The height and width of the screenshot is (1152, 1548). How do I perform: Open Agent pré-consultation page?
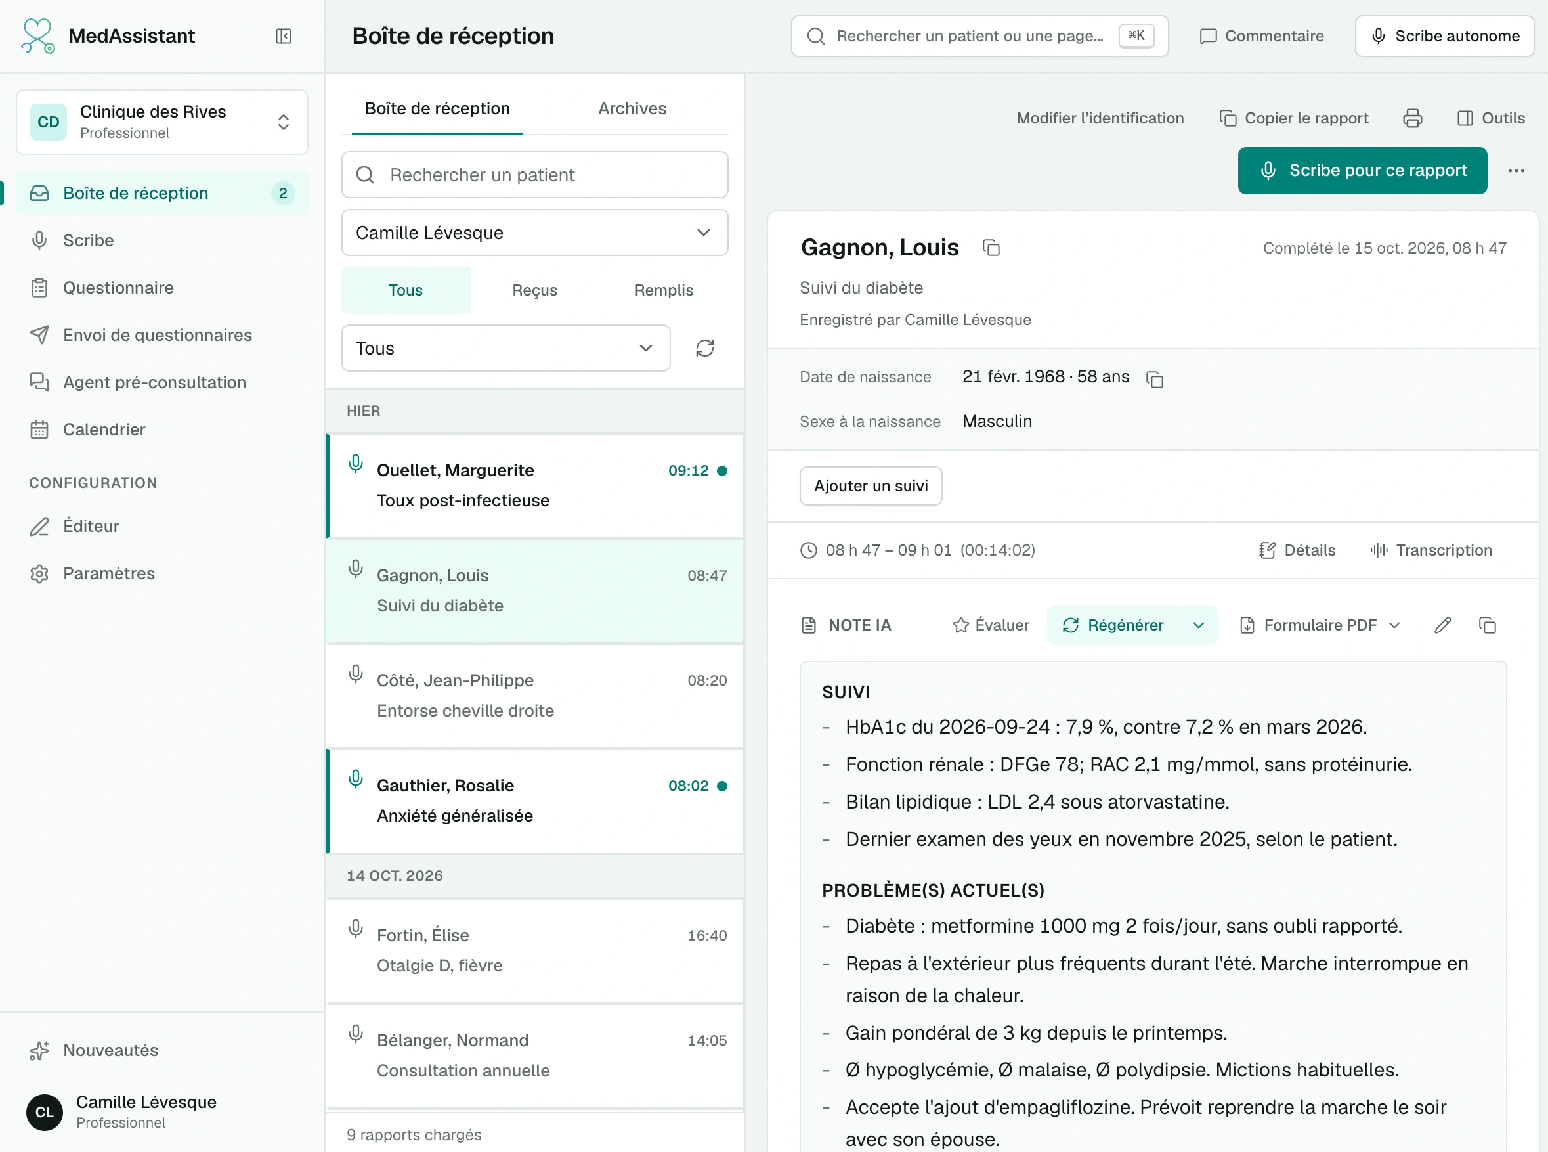[x=161, y=383]
